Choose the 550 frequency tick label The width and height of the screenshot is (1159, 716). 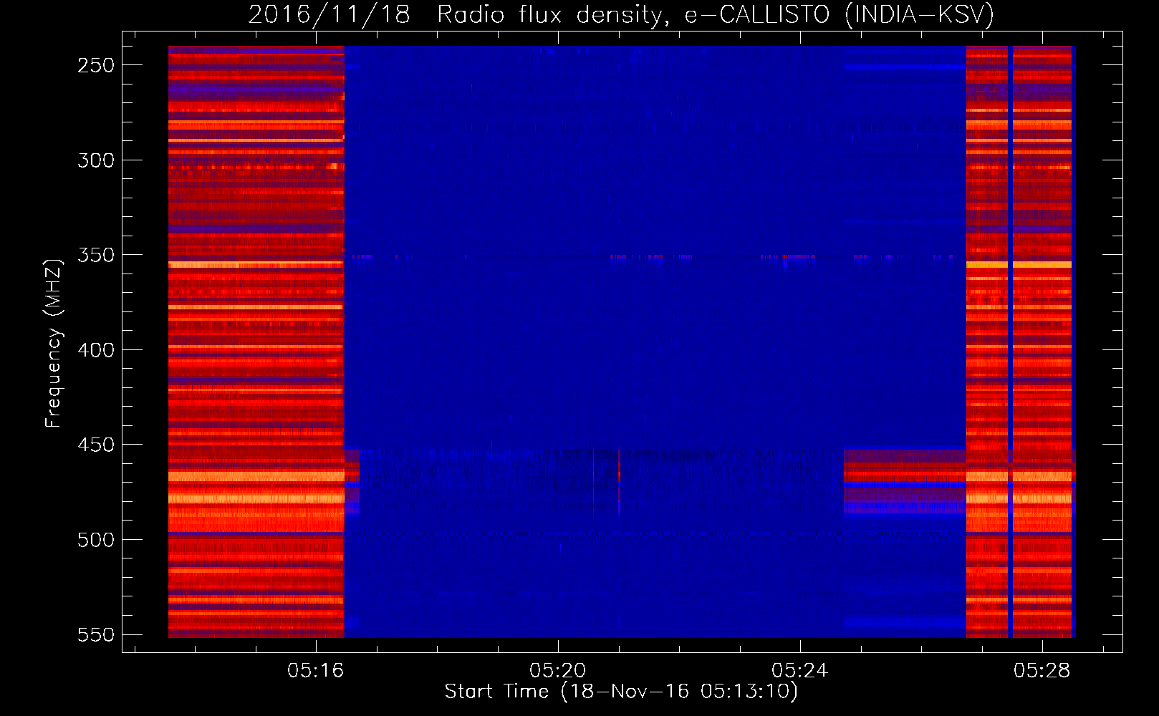tap(96, 635)
